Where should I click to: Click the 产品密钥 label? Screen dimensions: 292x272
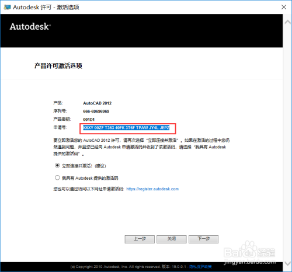[x=62, y=119]
